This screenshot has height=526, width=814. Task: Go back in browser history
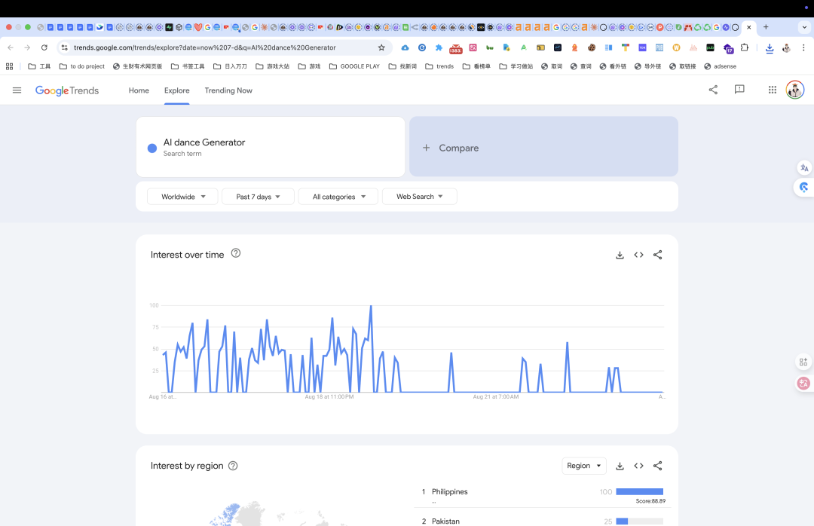click(x=11, y=47)
